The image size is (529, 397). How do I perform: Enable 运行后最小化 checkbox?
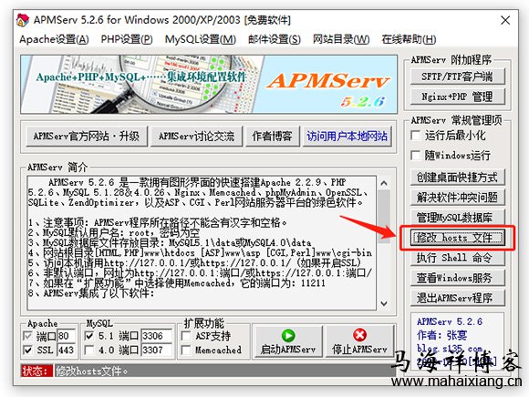(416, 136)
